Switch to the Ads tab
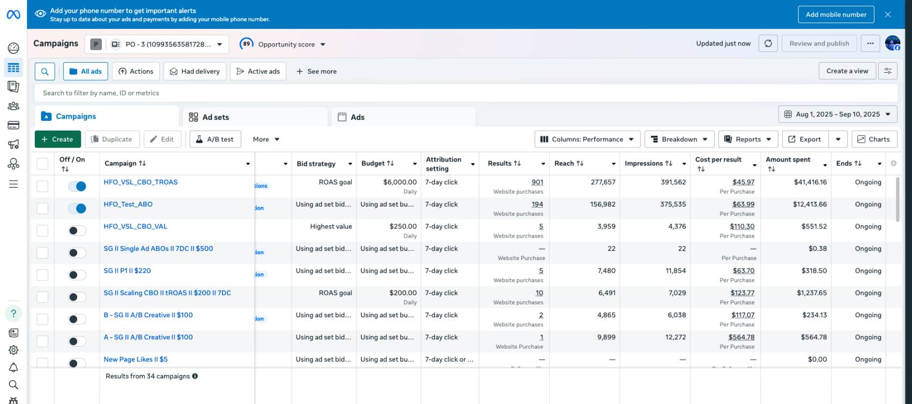Image resolution: width=912 pixels, height=404 pixels. tap(357, 117)
